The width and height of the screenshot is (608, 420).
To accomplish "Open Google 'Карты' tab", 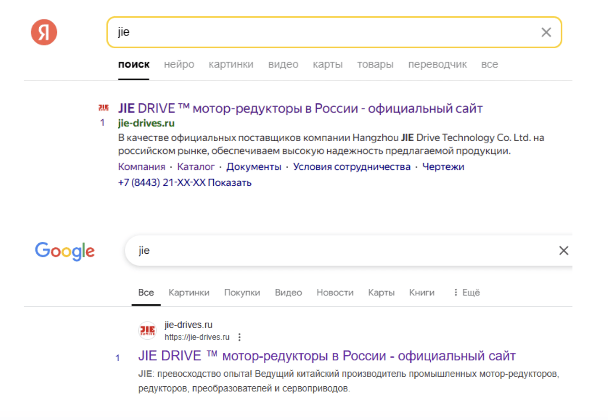I will [381, 292].
